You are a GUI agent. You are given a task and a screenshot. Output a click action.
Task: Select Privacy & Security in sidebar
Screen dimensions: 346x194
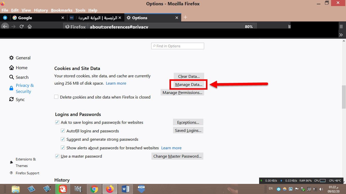click(x=22, y=88)
